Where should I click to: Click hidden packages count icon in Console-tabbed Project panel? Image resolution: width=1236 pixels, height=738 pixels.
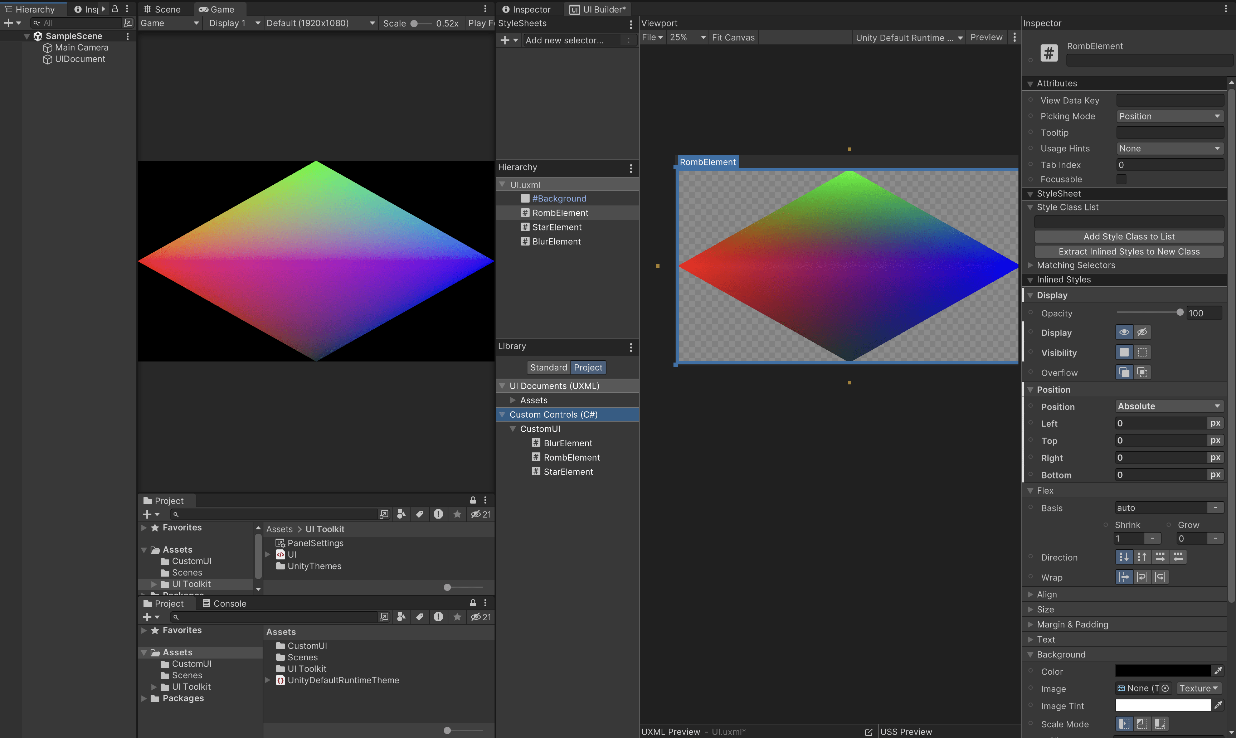coord(480,617)
